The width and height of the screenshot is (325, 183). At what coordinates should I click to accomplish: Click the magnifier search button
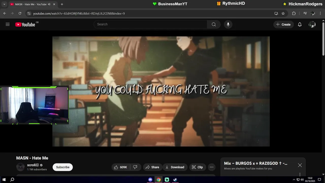tap(214, 24)
